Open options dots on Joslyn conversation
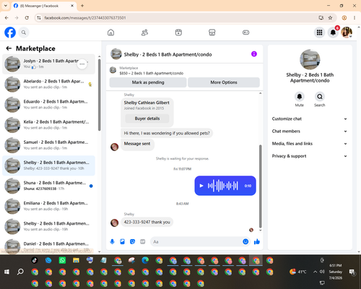361x289 pixels. coord(82,64)
